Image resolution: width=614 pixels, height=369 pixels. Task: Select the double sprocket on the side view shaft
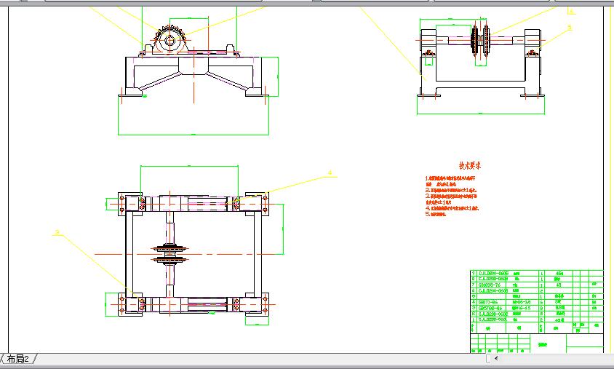tap(481, 40)
